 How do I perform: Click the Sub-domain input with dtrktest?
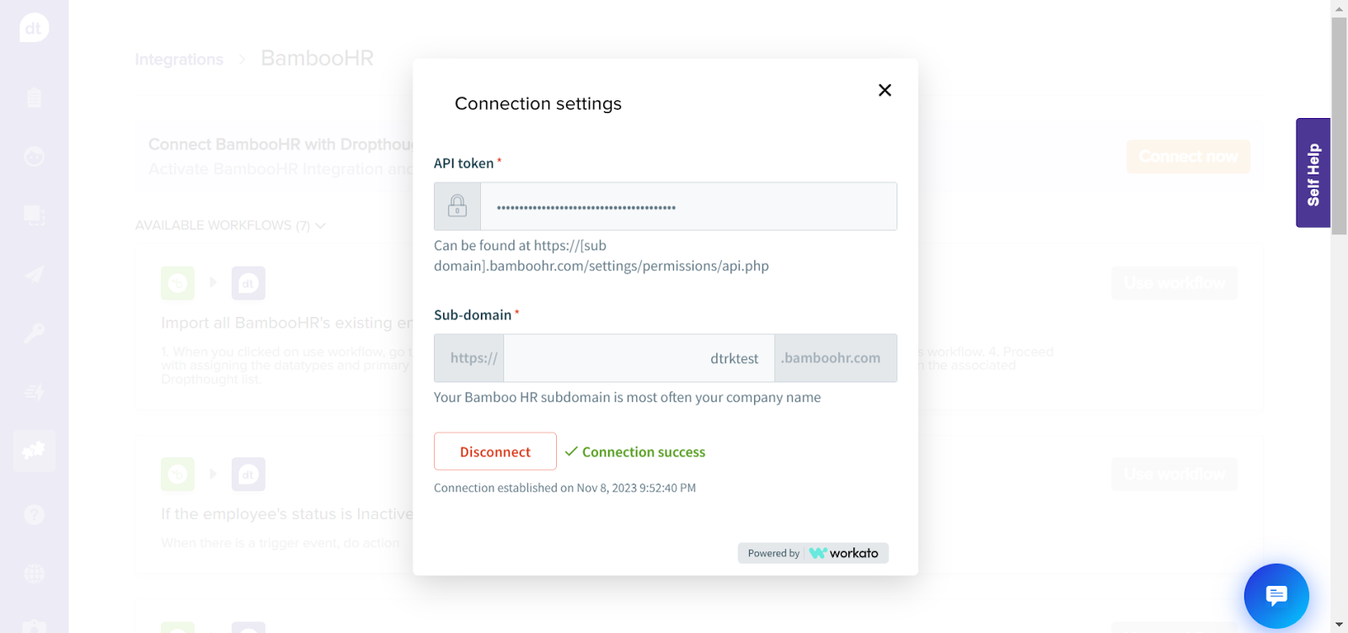[638, 358]
